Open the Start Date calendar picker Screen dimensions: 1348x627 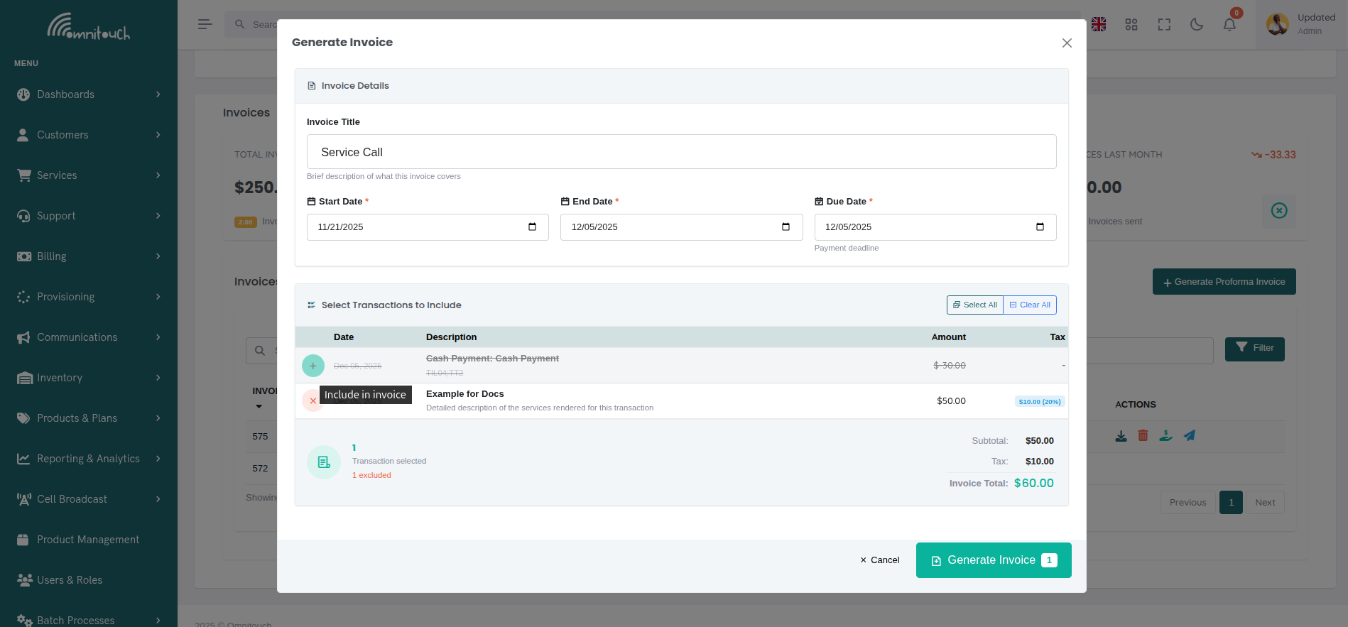532,227
